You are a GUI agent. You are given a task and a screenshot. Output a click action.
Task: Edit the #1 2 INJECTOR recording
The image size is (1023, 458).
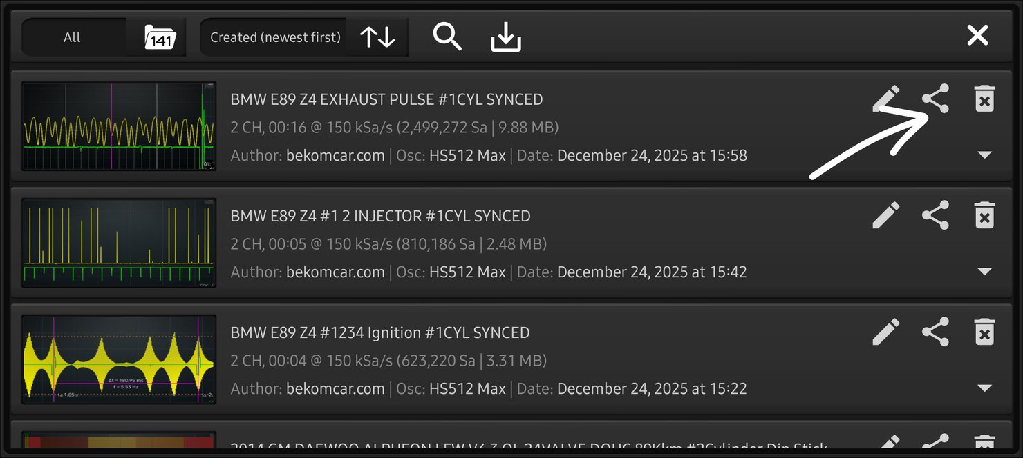point(885,215)
